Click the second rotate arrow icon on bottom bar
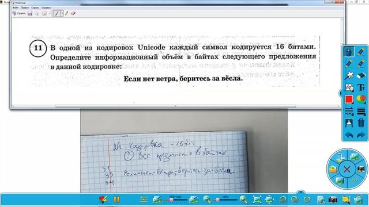Viewport: 369px width, 207px height. pyautogui.click(x=295, y=200)
